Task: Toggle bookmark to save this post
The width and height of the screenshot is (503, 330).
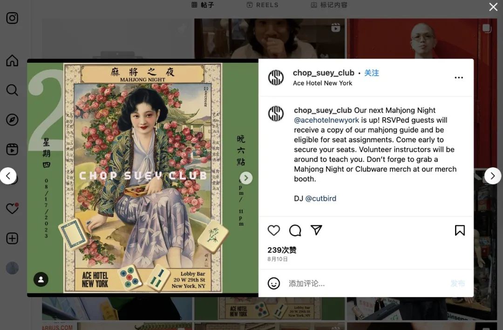Action: 460,230
